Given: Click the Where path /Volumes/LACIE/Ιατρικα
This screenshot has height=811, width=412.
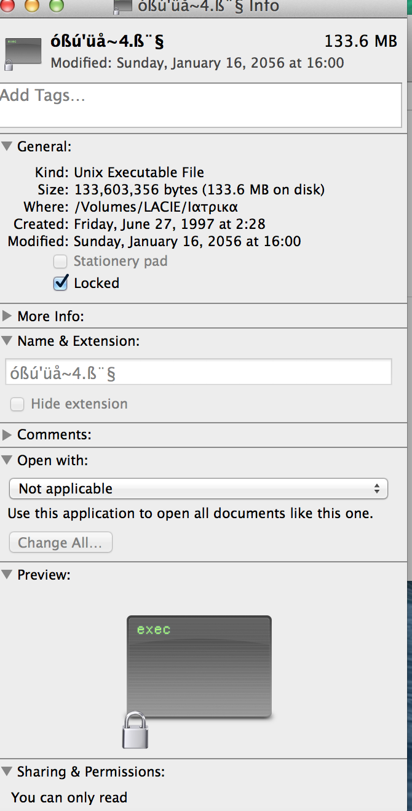Looking at the screenshot, I should tap(156, 207).
